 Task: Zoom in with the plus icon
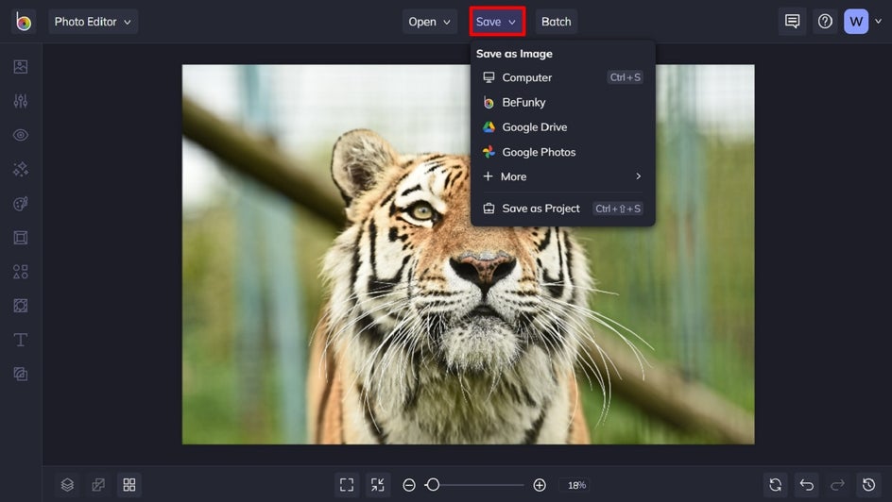pyautogui.click(x=540, y=485)
